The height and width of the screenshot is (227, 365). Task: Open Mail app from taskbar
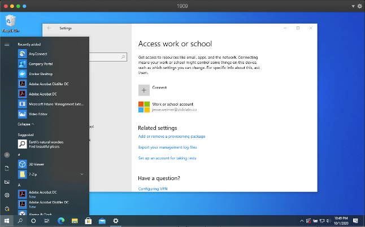click(x=102, y=221)
